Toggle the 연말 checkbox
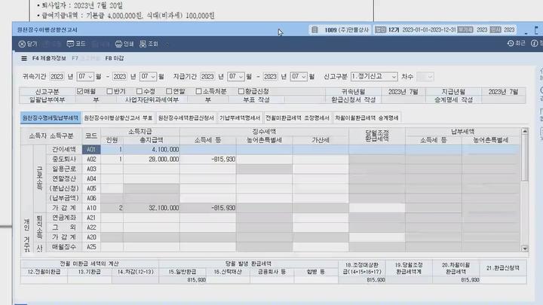The image size is (543, 305). [169, 91]
